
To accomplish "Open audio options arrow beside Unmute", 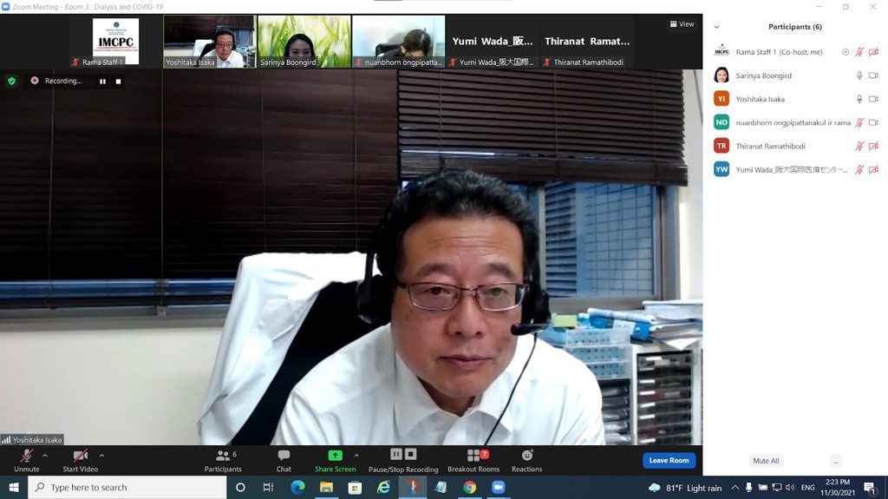I will [45, 456].
